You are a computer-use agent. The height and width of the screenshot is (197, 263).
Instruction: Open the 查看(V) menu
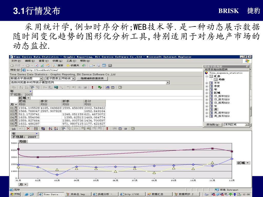44,61
